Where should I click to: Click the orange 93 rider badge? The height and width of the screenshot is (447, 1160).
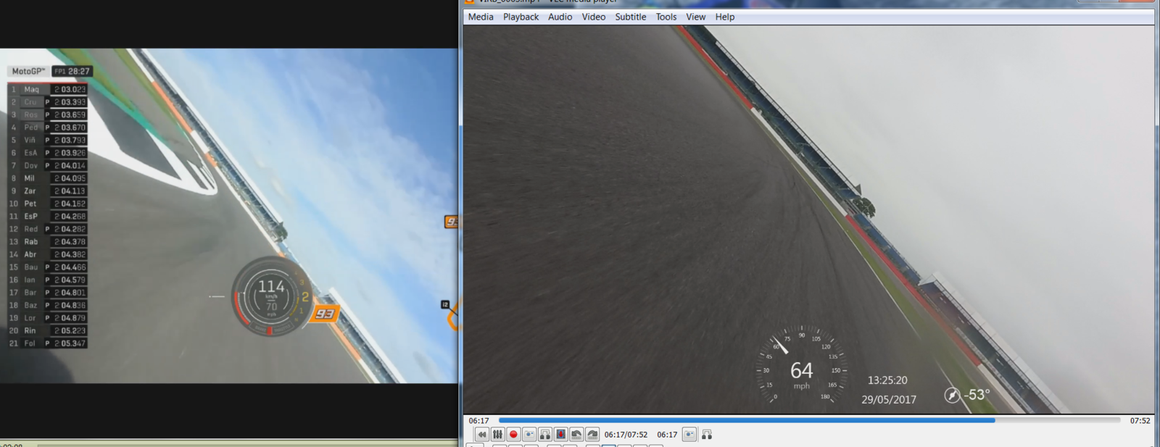[325, 314]
